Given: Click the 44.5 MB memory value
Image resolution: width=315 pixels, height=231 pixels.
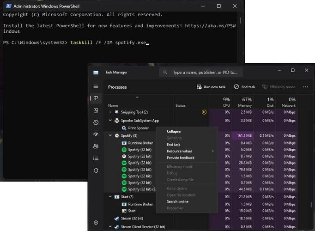Looking at the screenshot, I should (245, 189).
